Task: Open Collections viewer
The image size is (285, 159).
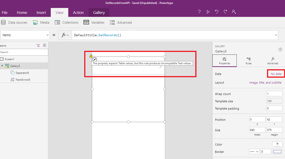Action: point(70,22)
